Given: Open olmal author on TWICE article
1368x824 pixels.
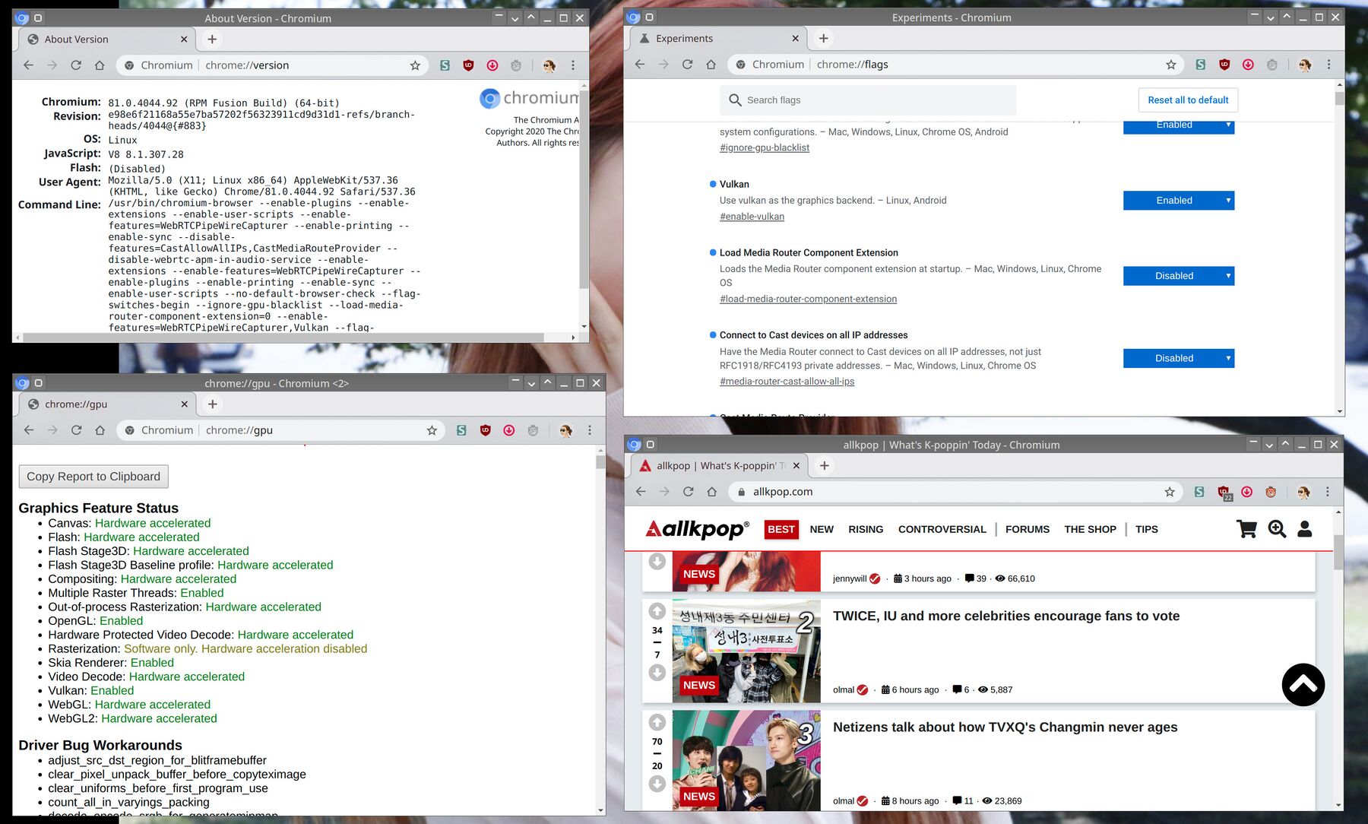Looking at the screenshot, I should [x=844, y=690].
